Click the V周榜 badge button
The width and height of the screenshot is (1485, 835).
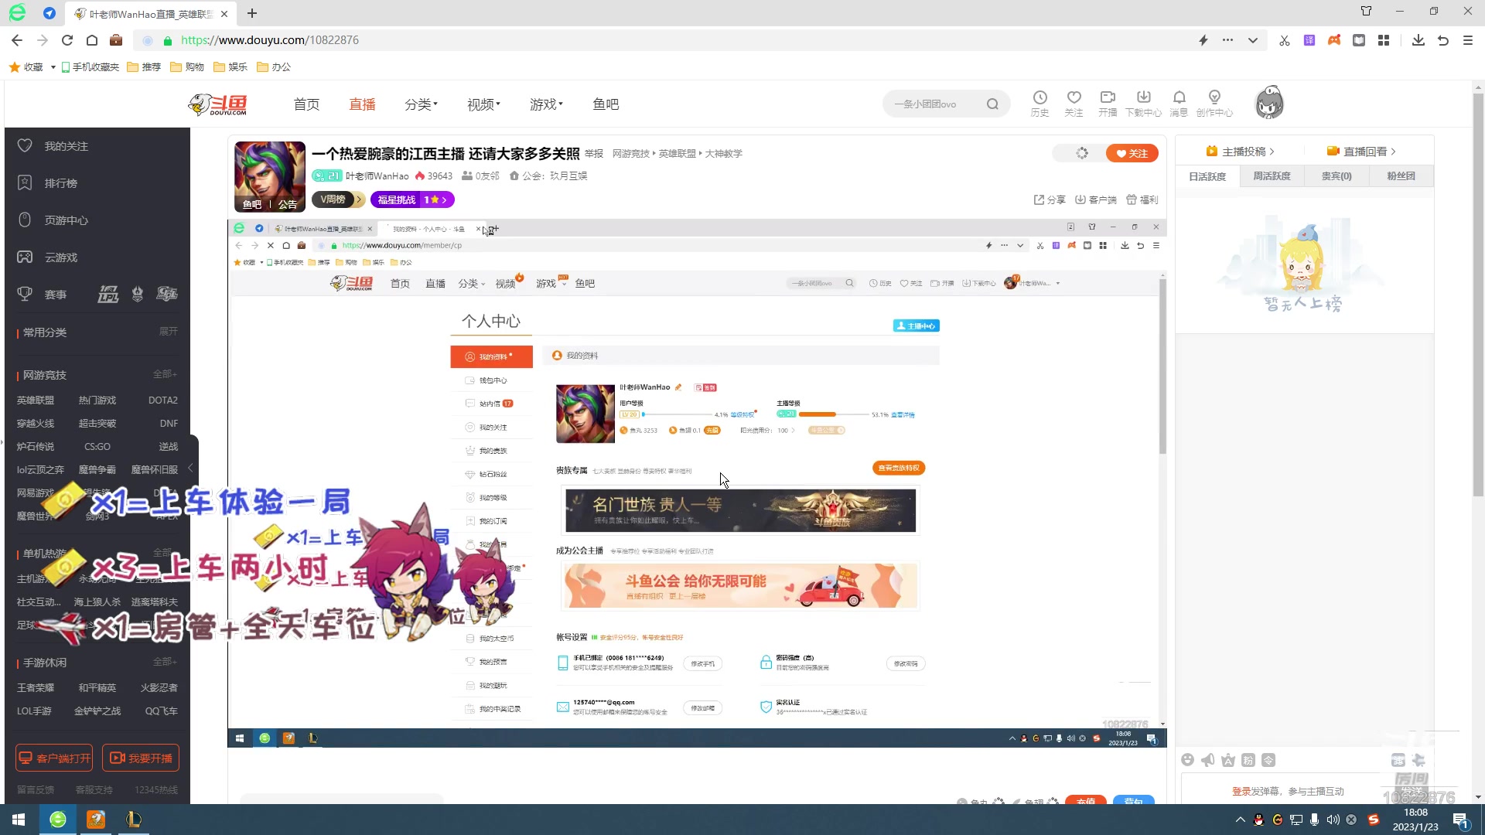337,199
